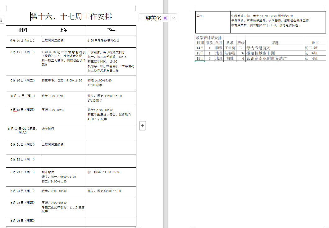Select the 节次 column header

coord(210,43)
